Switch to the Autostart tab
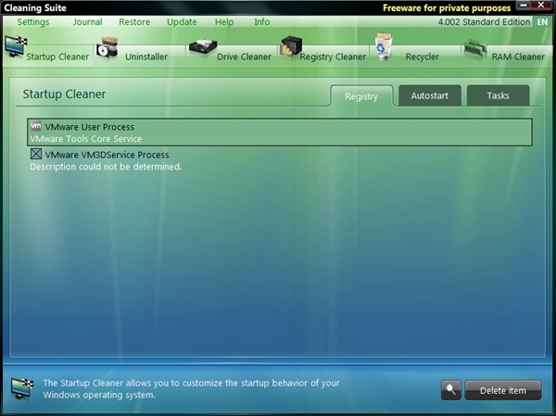 (x=430, y=95)
